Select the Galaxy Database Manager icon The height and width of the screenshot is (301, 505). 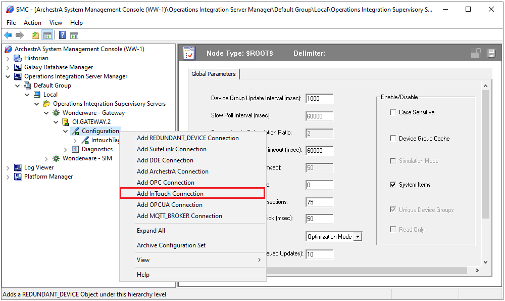[17, 67]
